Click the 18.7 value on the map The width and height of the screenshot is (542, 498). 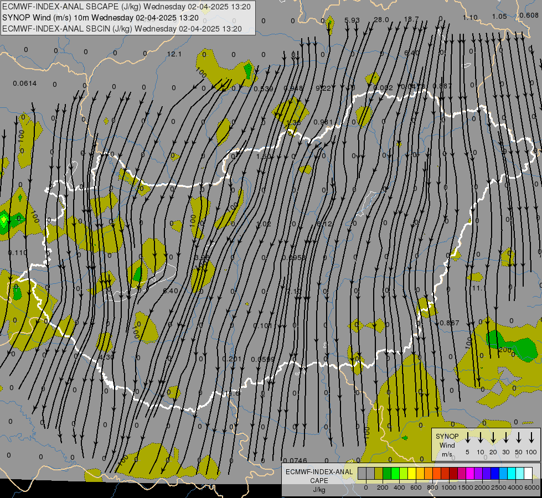[x=411, y=19]
